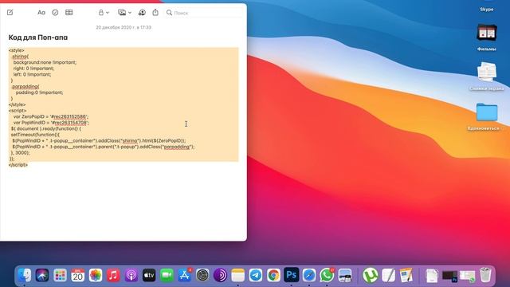Open the Снимки экрана desktop stack
Image resolution: width=510 pixels, height=287 pixels.
click(487, 77)
